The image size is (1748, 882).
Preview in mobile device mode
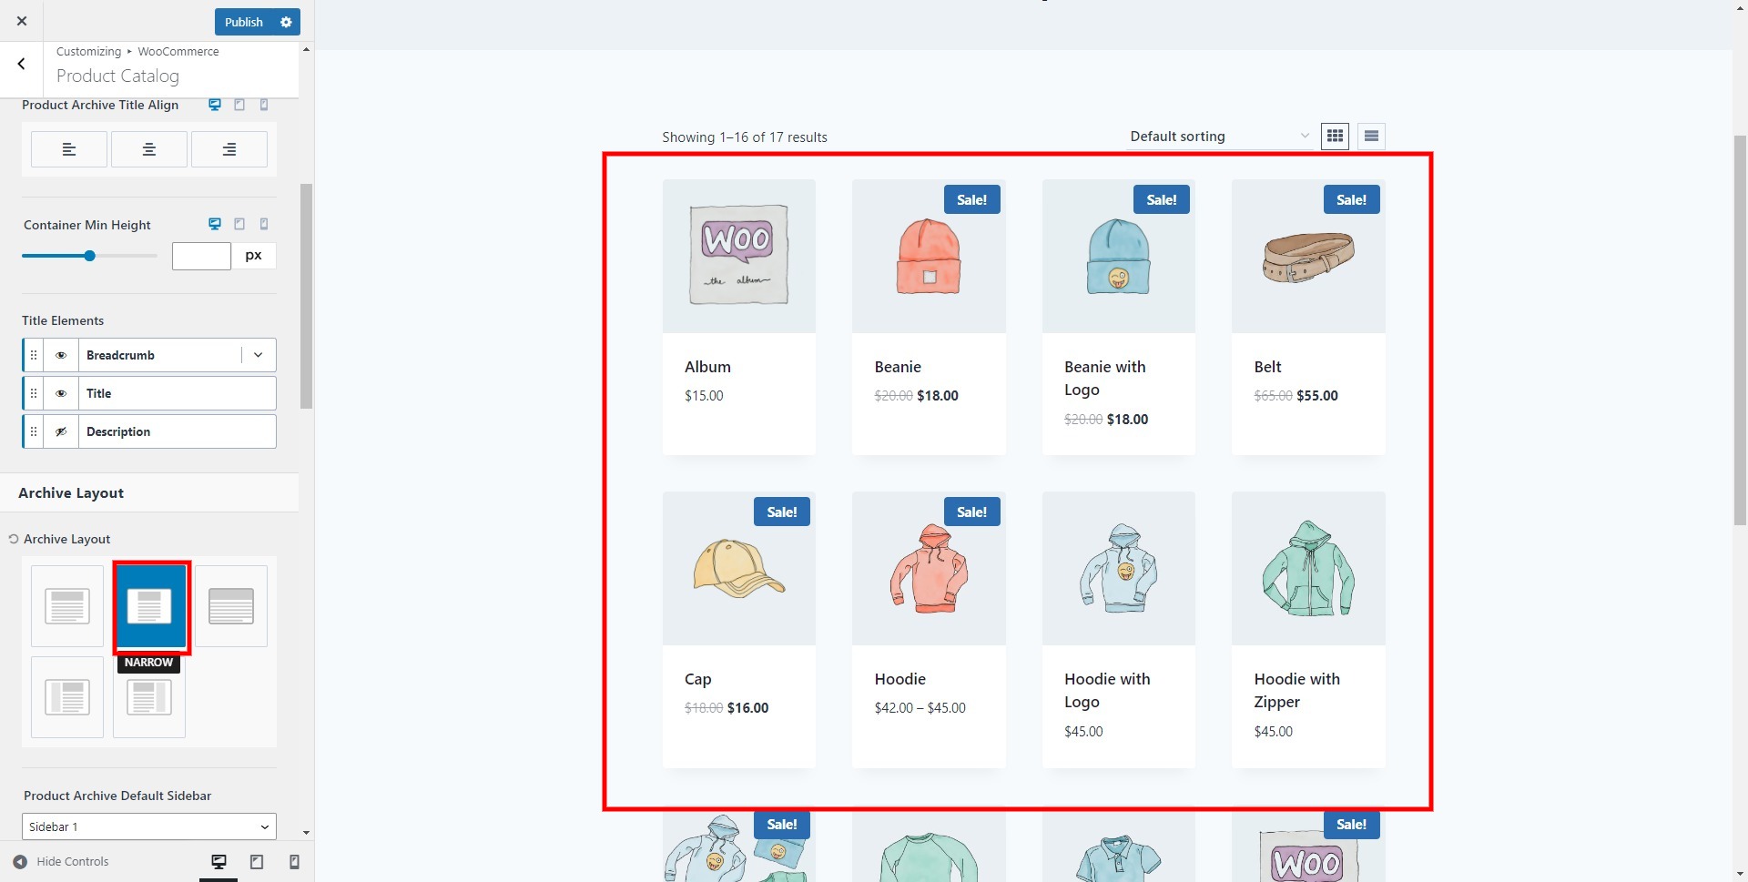coord(294,862)
